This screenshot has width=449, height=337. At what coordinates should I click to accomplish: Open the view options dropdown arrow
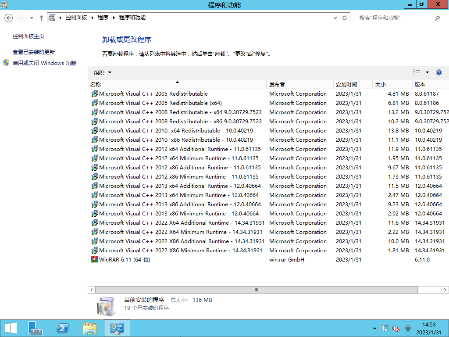coord(427,72)
